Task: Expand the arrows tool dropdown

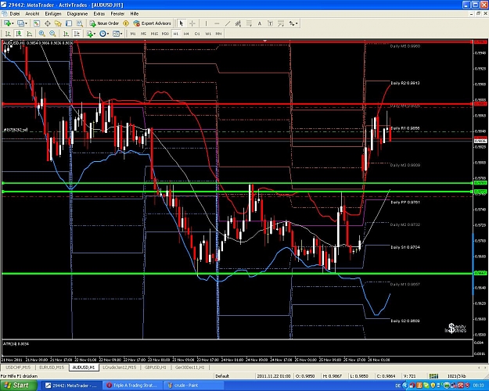Action: [297, 23]
